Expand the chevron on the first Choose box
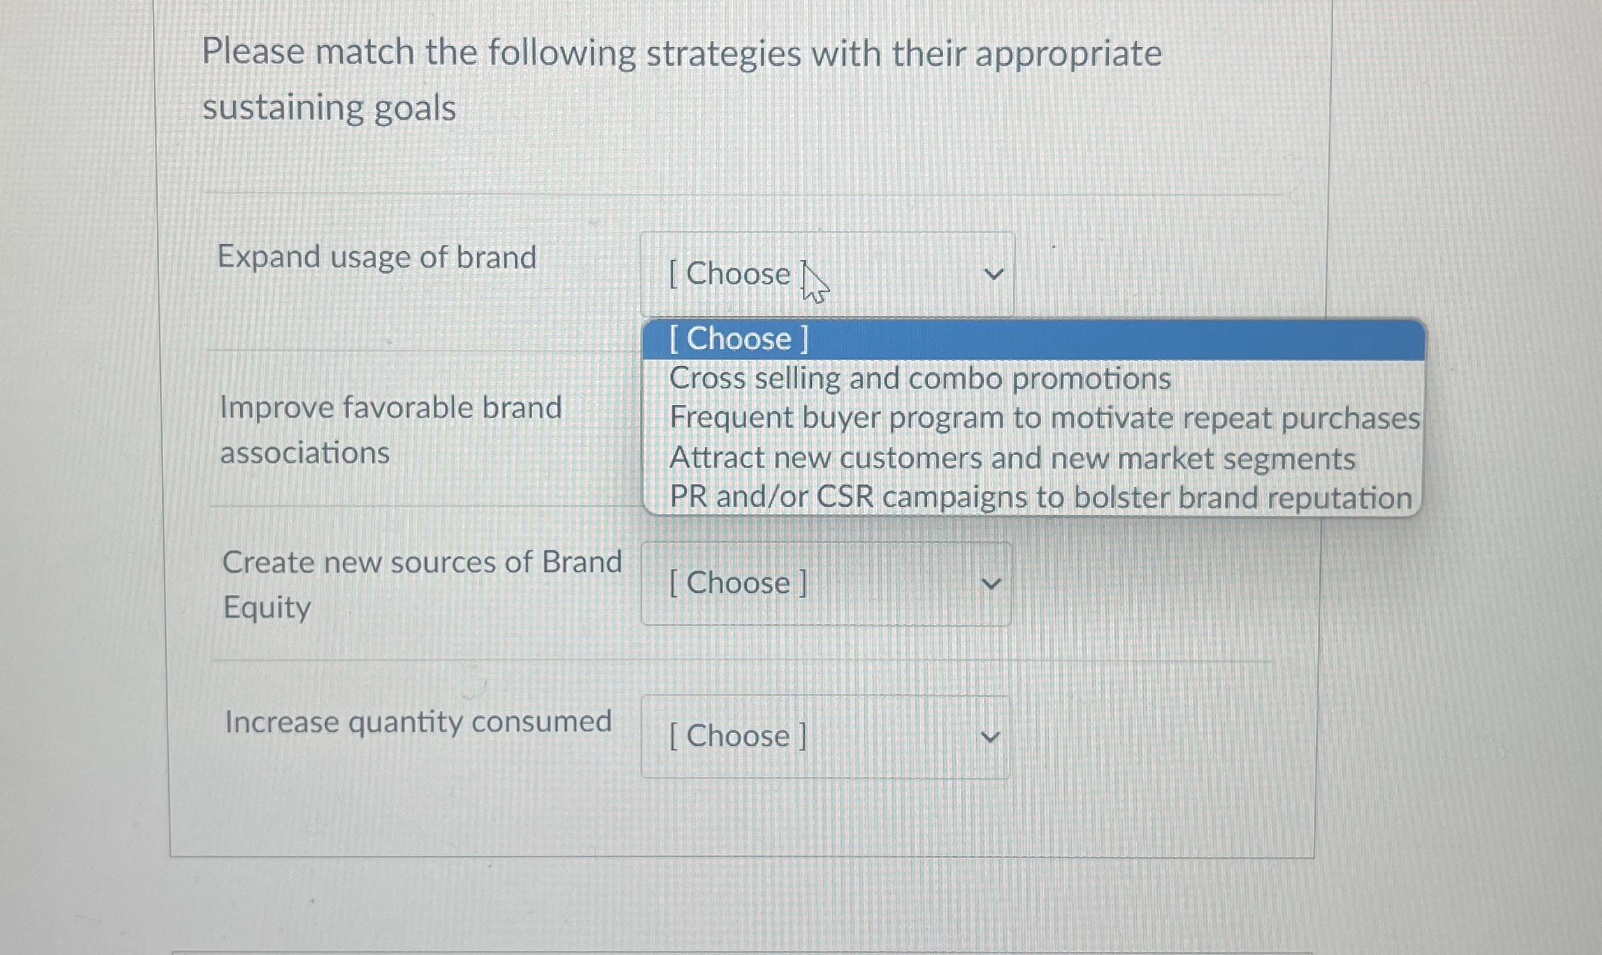Viewport: 1602px width, 955px height. pyautogui.click(x=992, y=274)
